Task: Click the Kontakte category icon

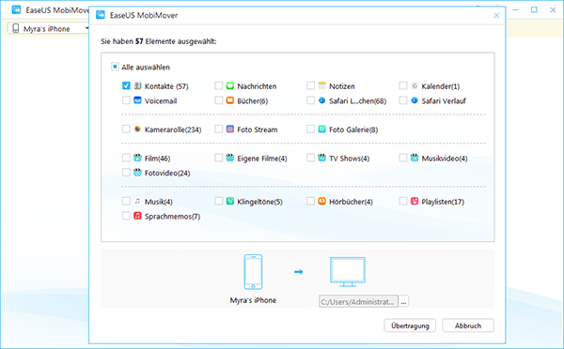Action: 137,85
